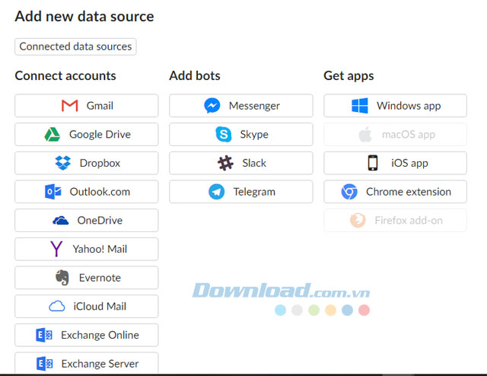Image resolution: width=487 pixels, height=376 pixels.
Task: Add the Telegram bot
Action: (241, 192)
